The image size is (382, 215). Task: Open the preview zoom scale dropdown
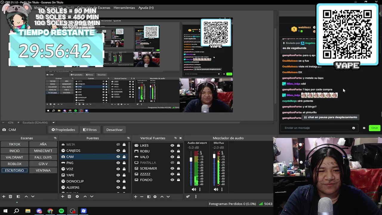pyautogui.click(x=53, y=122)
